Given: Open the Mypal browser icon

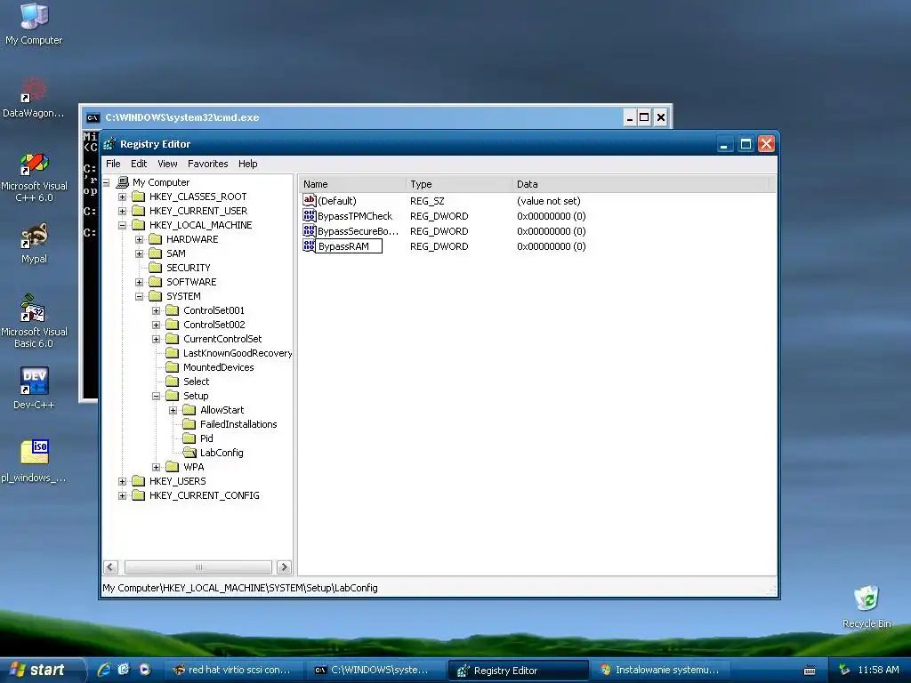Looking at the screenshot, I should point(34,237).
